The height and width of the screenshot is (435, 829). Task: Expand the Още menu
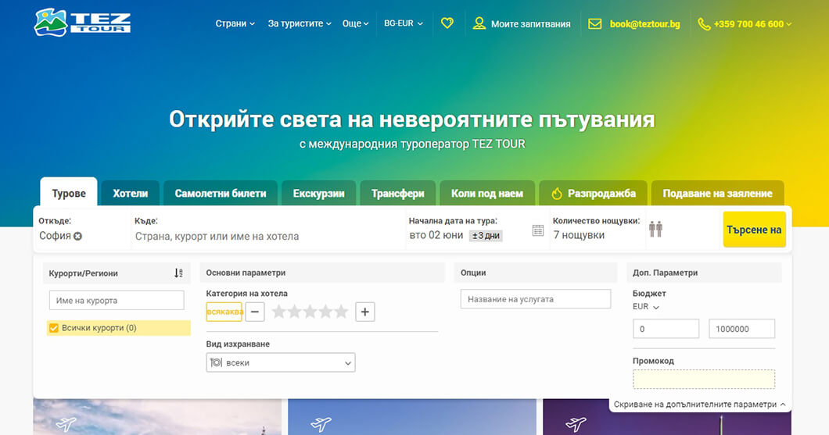click(x=355, y=23)
